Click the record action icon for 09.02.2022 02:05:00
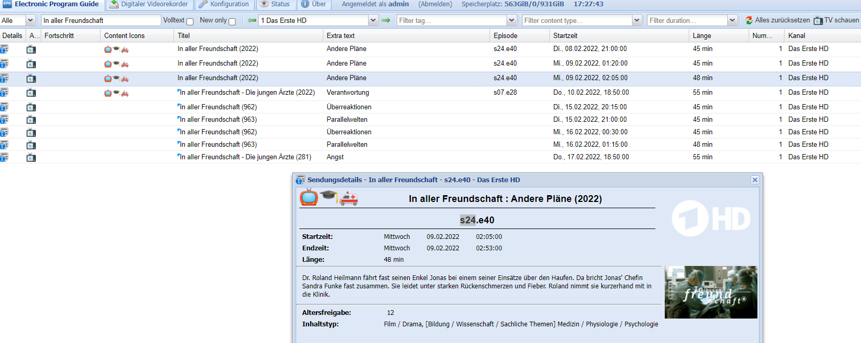The image size is (861, 343). point(31,79)
